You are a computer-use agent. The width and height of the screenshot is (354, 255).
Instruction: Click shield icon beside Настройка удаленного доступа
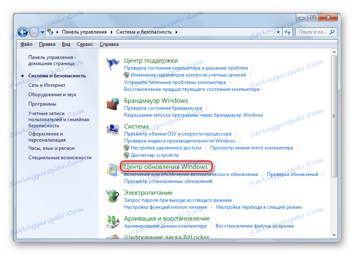[126, 148]
